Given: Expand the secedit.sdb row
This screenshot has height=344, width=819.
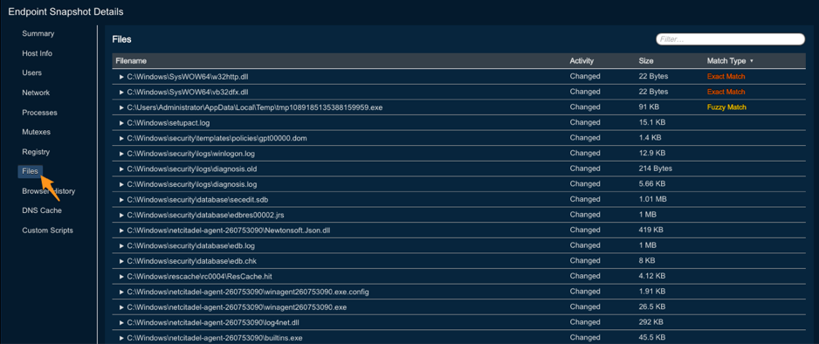Looking at the screenshot, I should [121, 200].
